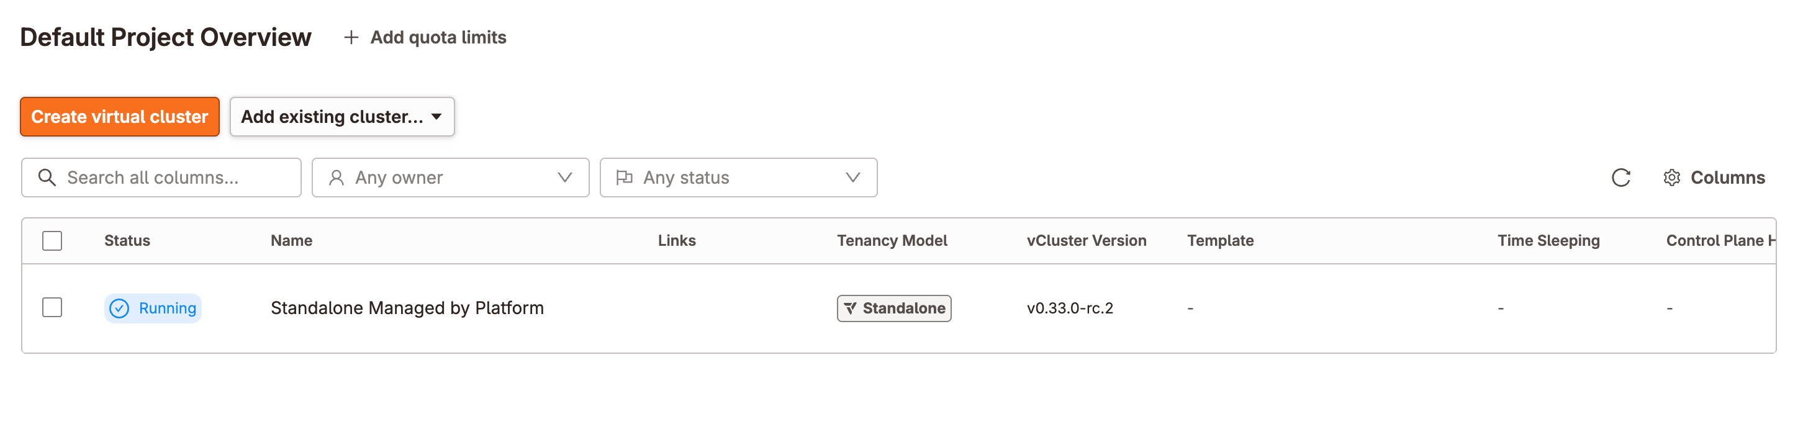
Task: Toggle the select-all checkbox in table header
Action: [x=53, y=241]
